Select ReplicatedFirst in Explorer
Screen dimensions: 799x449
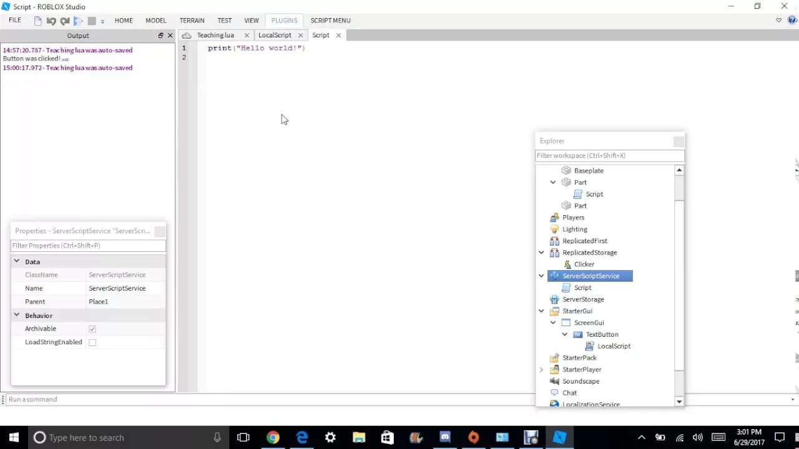(584, 241)
